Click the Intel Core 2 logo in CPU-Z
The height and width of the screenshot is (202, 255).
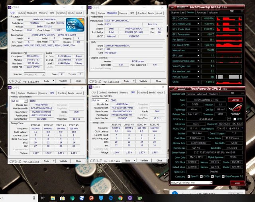(75, 25)
